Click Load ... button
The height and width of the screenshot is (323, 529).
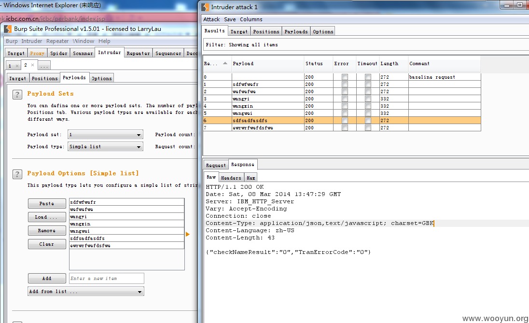click(x=46, y=217)
